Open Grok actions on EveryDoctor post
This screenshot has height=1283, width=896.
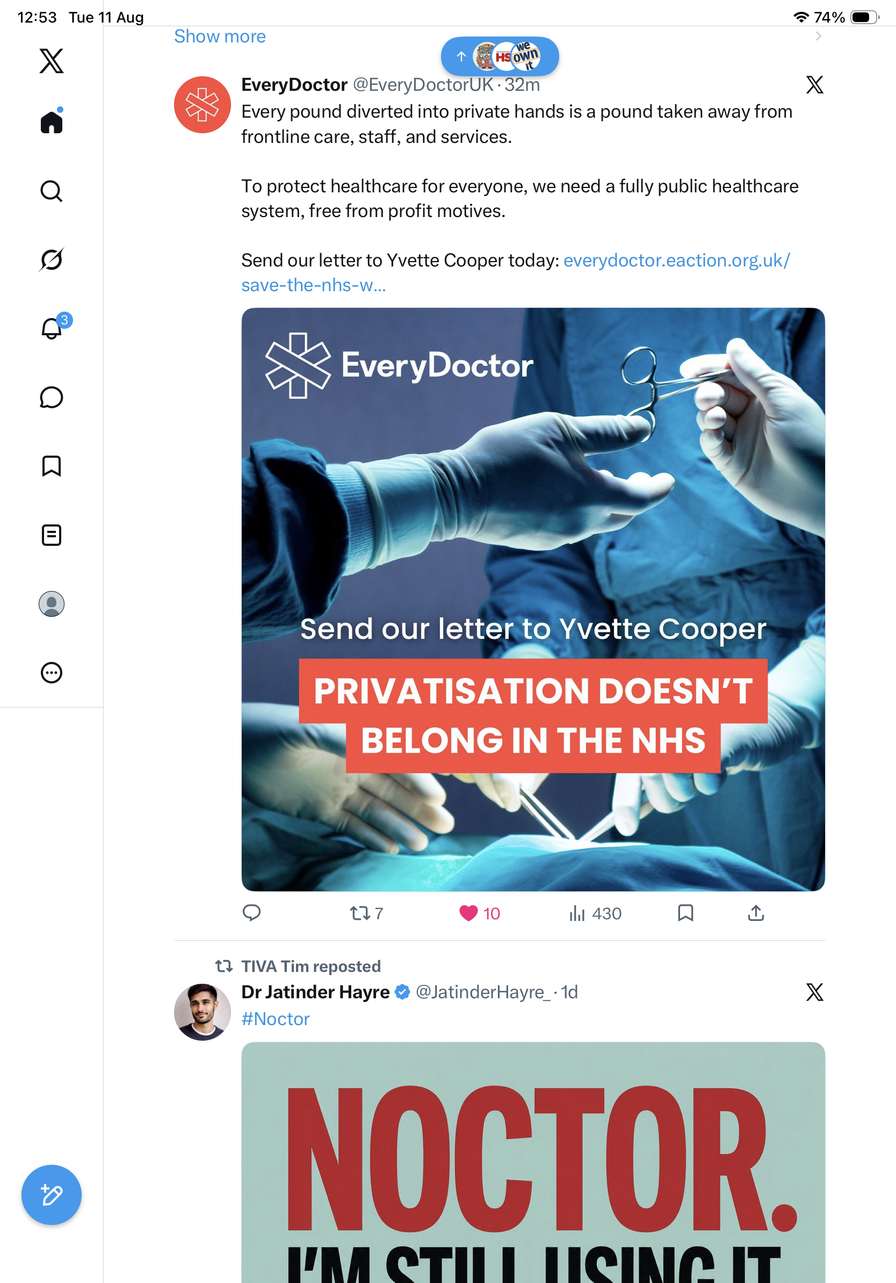[814, 85]
